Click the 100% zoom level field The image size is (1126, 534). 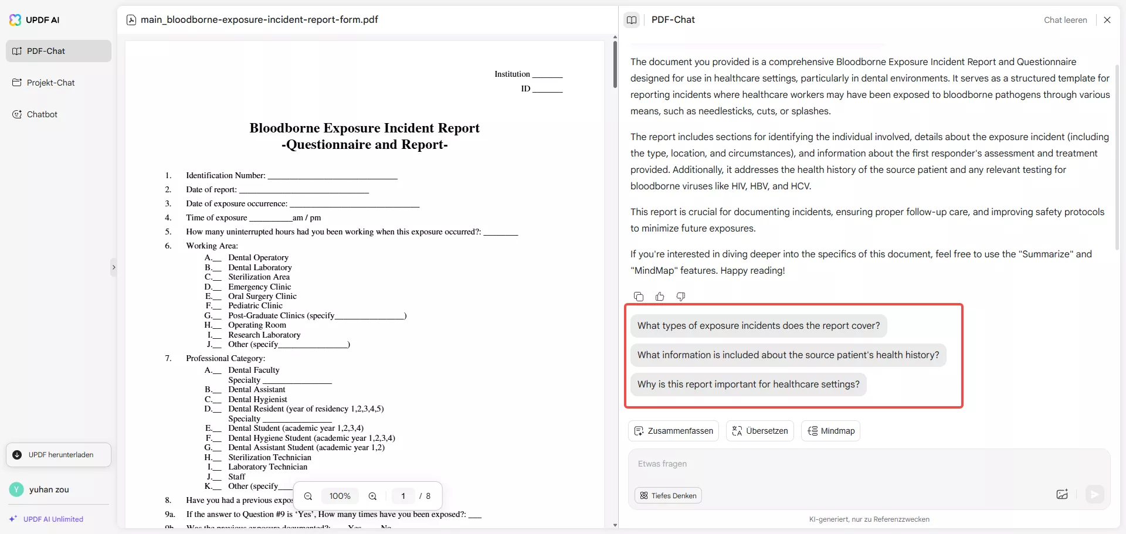coord(340,496)
